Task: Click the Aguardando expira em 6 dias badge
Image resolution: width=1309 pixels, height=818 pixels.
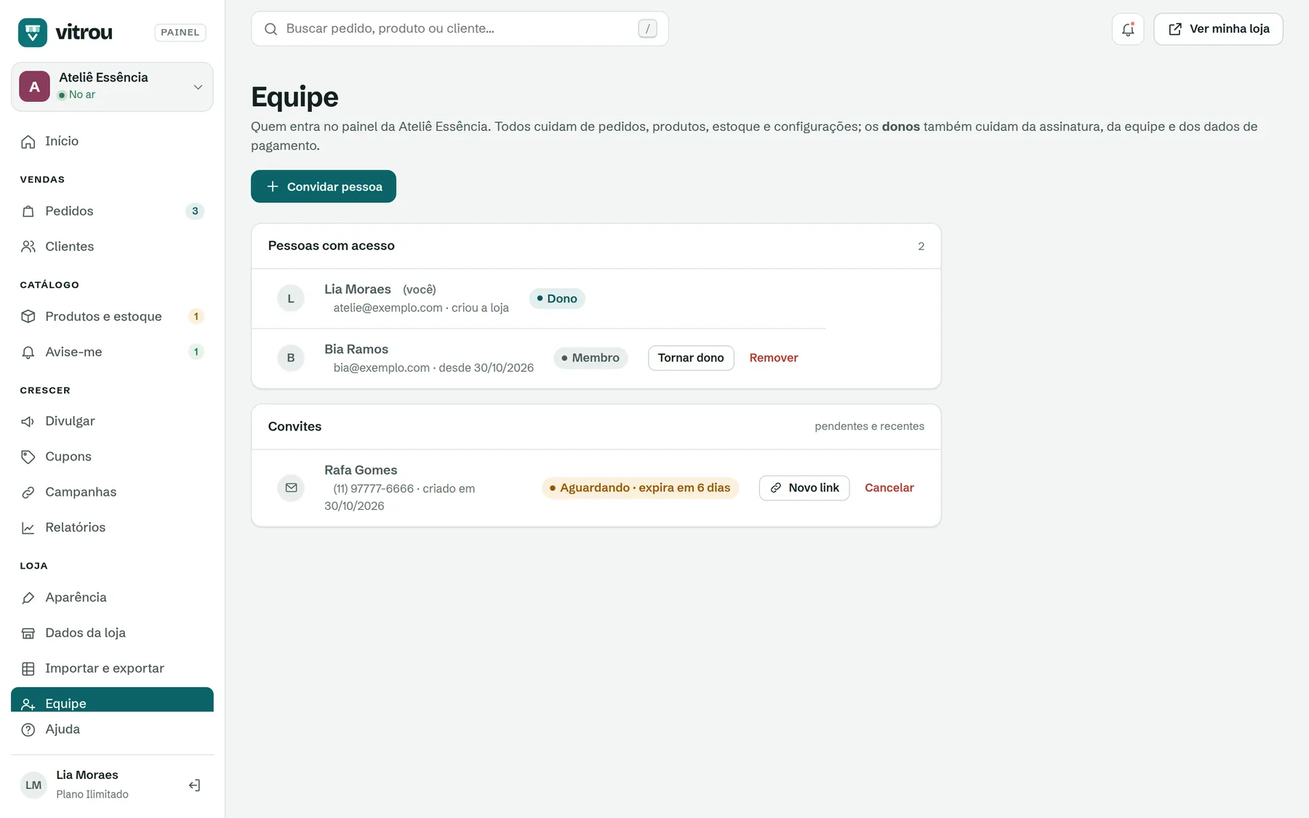Action: [640, 488]
